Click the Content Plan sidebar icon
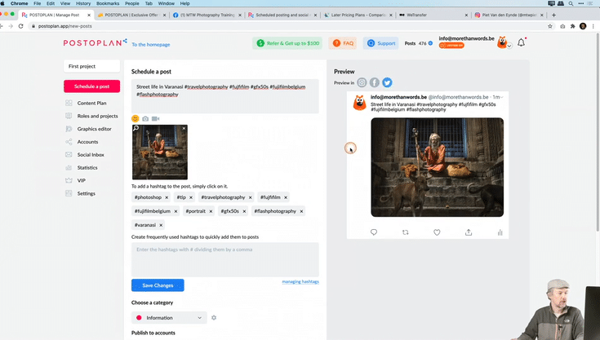 click(x=69, y=103)
